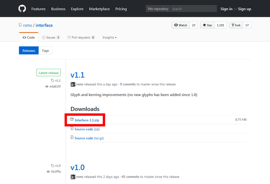This screenshot has width=270, height=184.
Task: Click rsms avatar on v1.0 release
Action: point(73,177)
